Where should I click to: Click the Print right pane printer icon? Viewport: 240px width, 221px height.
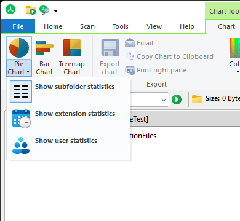pos(130,70)
